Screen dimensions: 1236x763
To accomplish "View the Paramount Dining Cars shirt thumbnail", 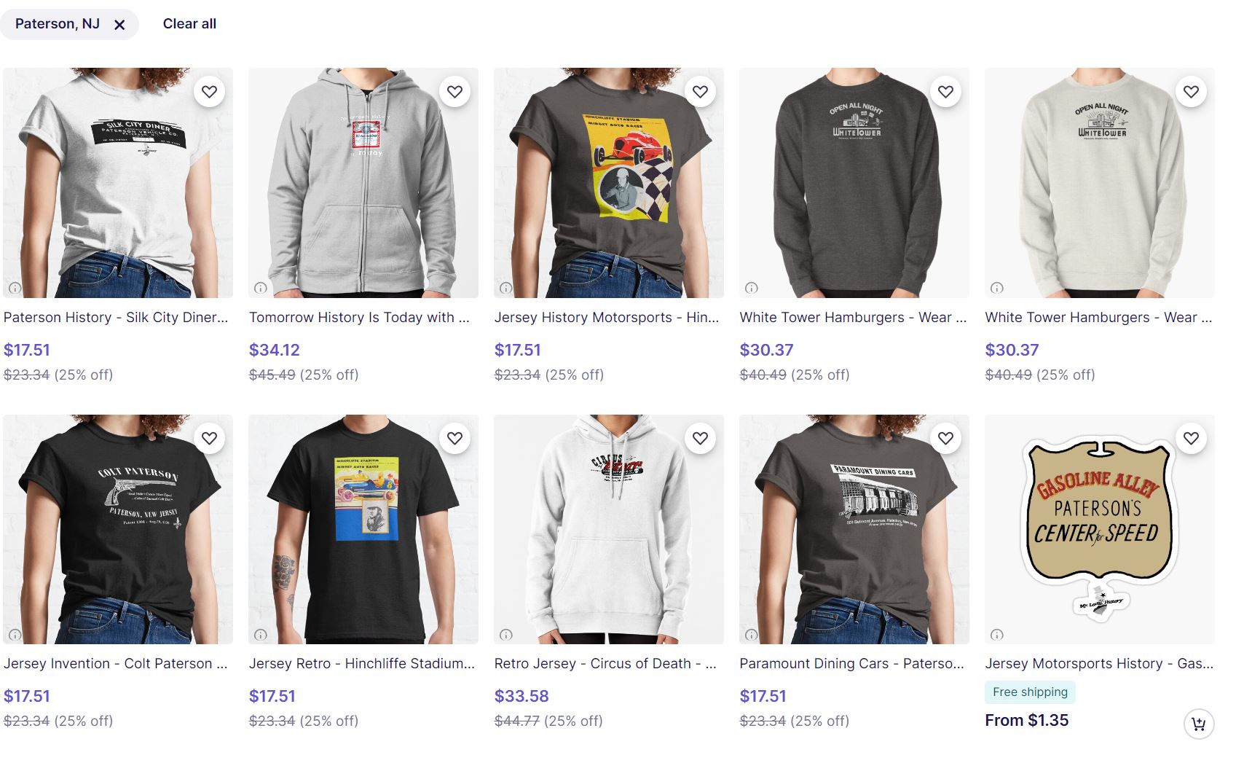I will click(854, 529).
